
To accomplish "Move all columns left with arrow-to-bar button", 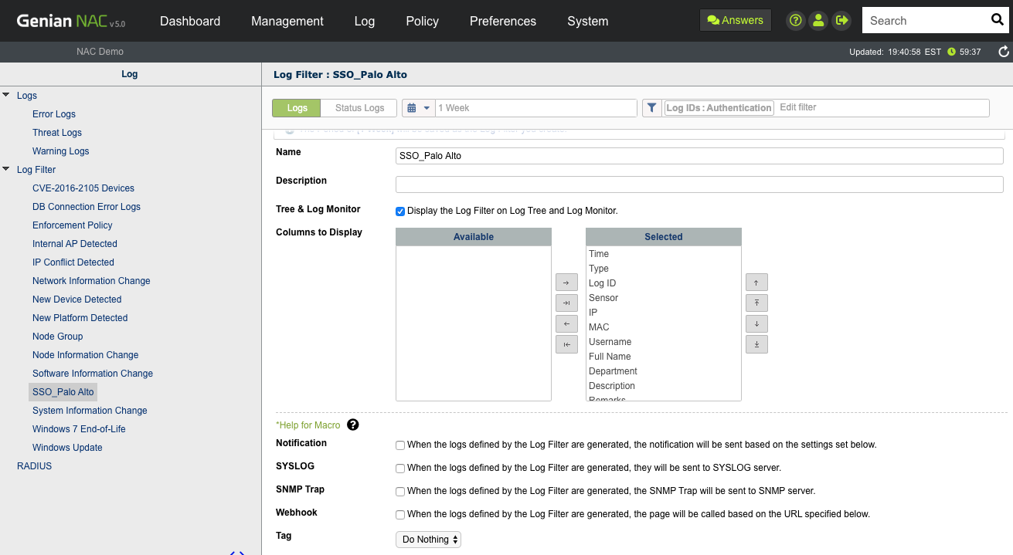I will click(566, 344).
